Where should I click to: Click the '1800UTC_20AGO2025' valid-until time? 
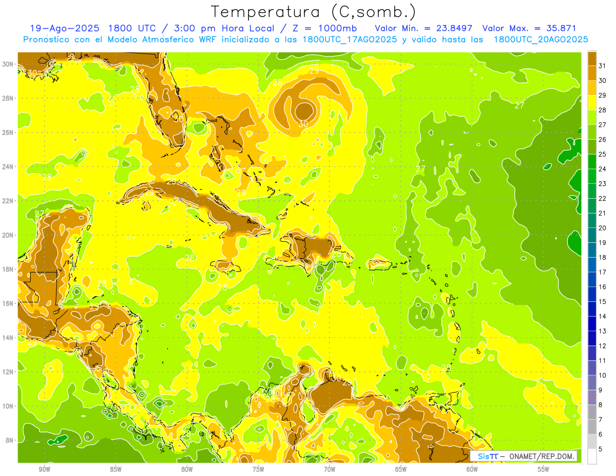(x=541, y=40)
